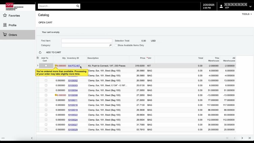Screen dimensions: 254x143
Task: Open inventory item 10100002 link
Action: coord(73,80)
